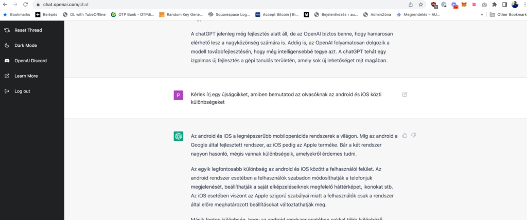This screenshot has width=527, height=220.
Task: Toggle Dark Mode in sidebar
Action: (x=26, y=45)
